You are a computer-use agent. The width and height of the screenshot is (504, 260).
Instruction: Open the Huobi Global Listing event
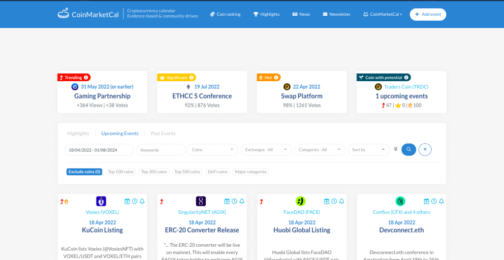click(302, 230)
